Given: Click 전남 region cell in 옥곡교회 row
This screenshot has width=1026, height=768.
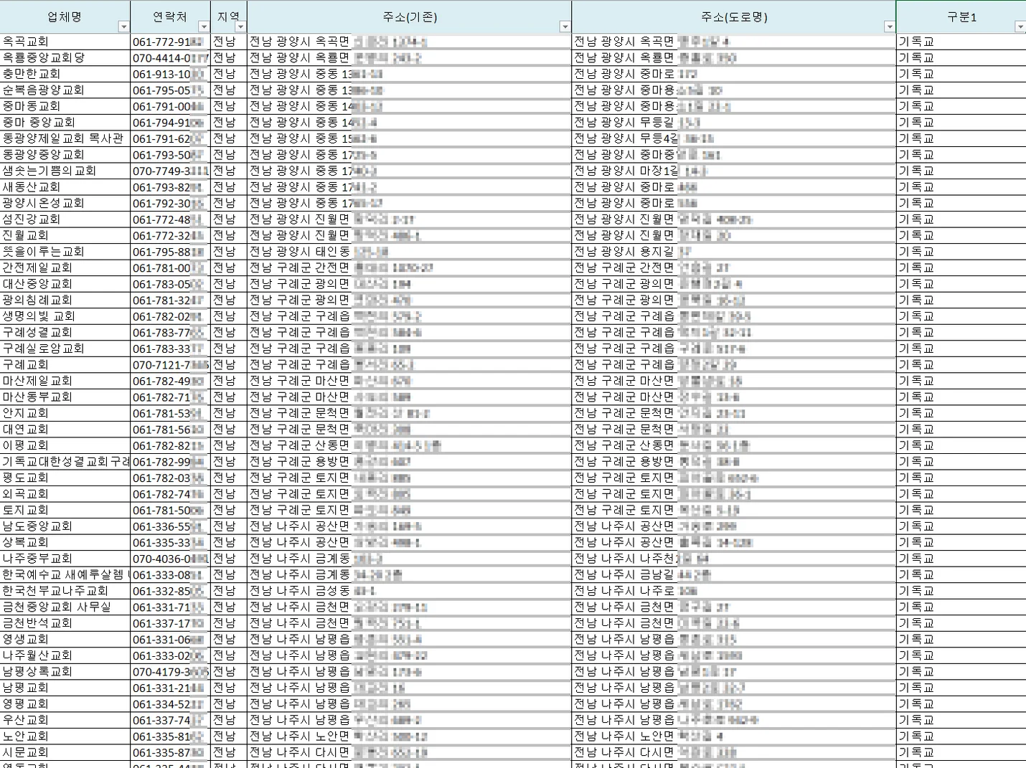Looking at the screenshot, I should coord(229,42).
